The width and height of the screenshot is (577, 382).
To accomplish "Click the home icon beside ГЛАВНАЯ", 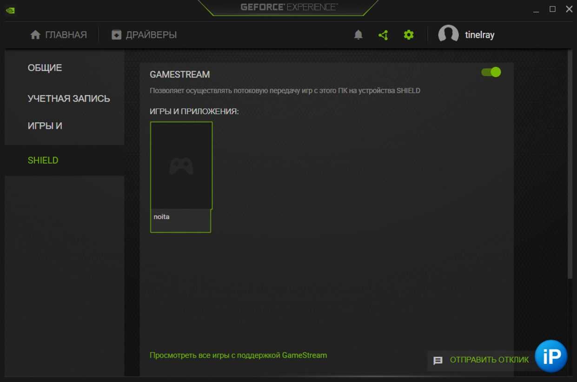I will (x=35, y=35).
